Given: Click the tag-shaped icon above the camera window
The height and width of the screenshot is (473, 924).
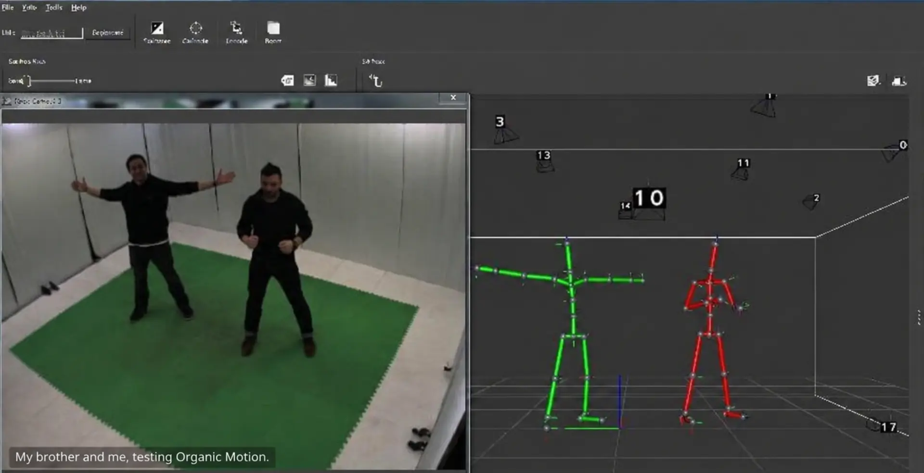Looking at the screenshot, I should 287,81.
